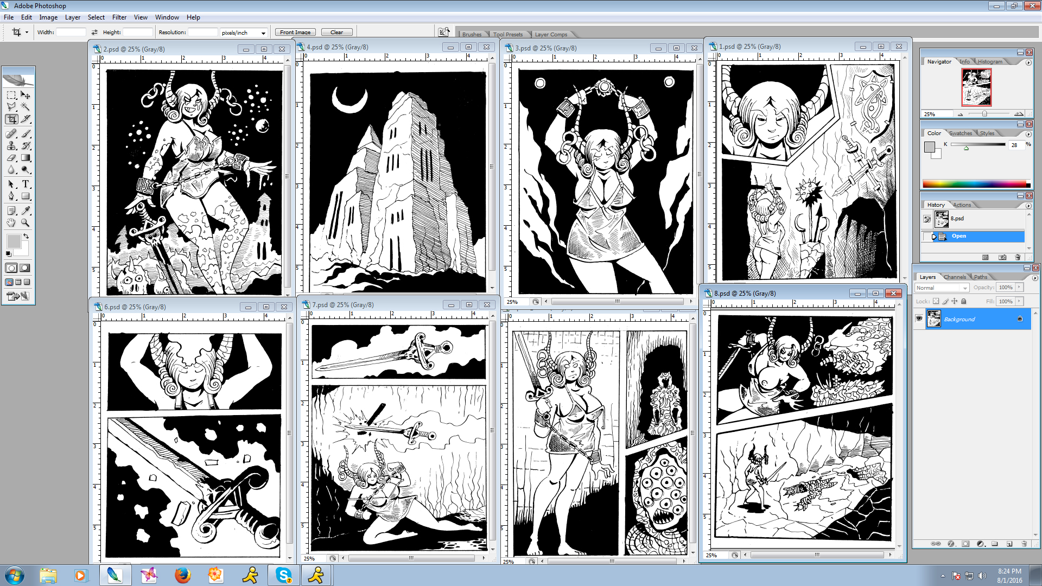Click the color spectrum ramp bar
This screenshot has height=586, width=1042.
click(x=975, y=184)
